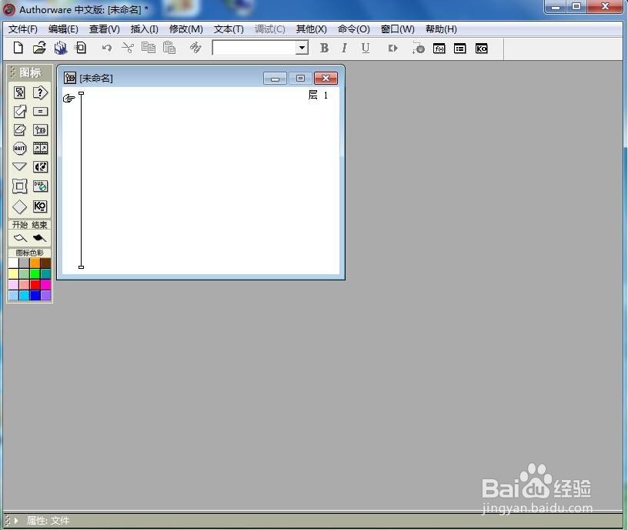Open the 文本(T) menu
This screenshot has width=628, height=530.
[229, 29]
